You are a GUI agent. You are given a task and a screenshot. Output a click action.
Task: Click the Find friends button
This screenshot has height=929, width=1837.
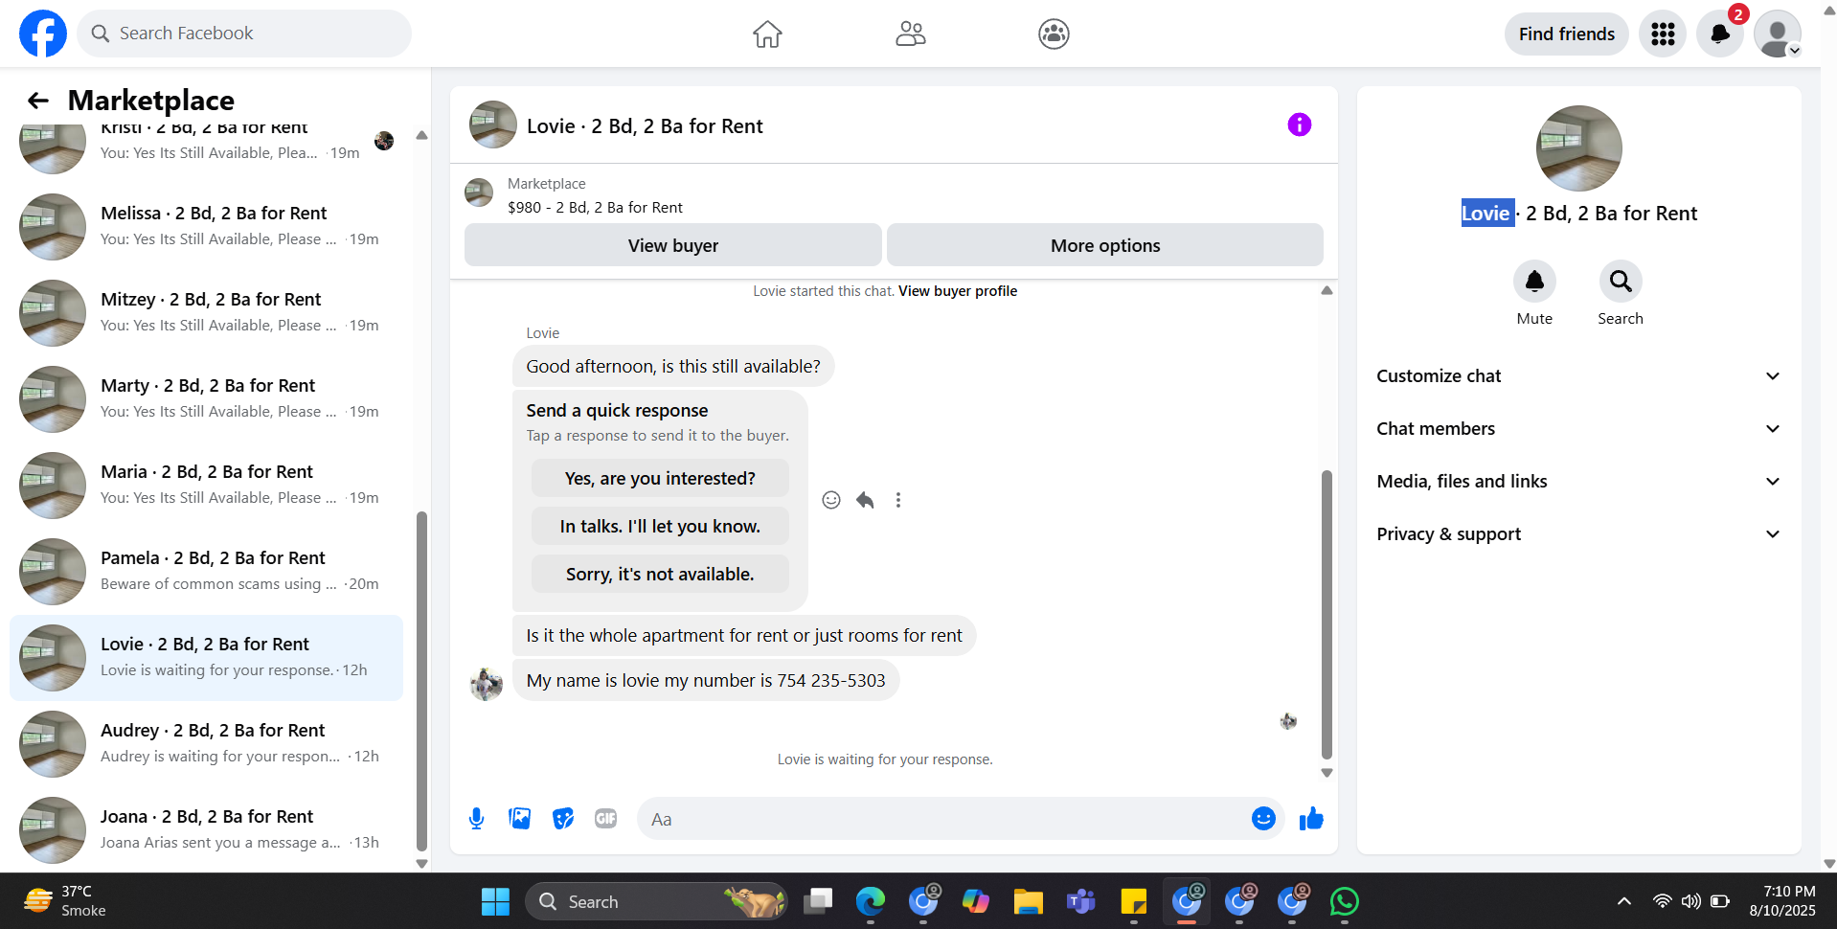point(1566,34)
